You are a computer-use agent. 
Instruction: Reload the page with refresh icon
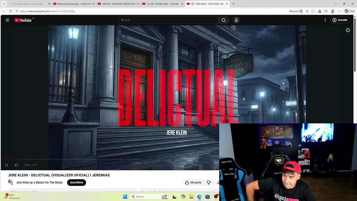click(x=10, y=11)
